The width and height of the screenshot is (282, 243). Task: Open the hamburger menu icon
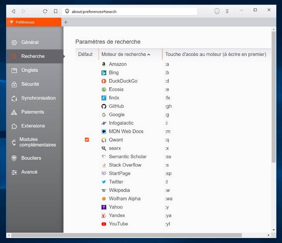point(227,11)
